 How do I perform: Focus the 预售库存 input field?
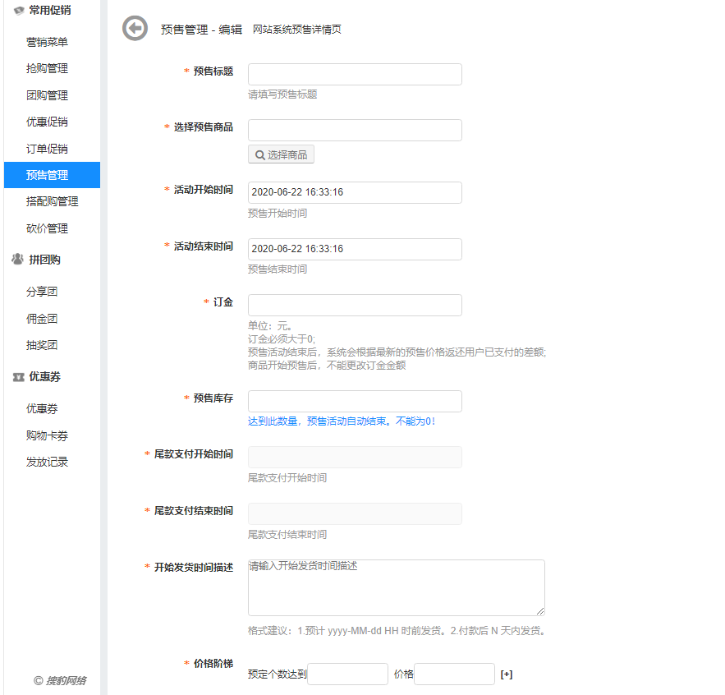pyautogui.click(x=355, y=401)
